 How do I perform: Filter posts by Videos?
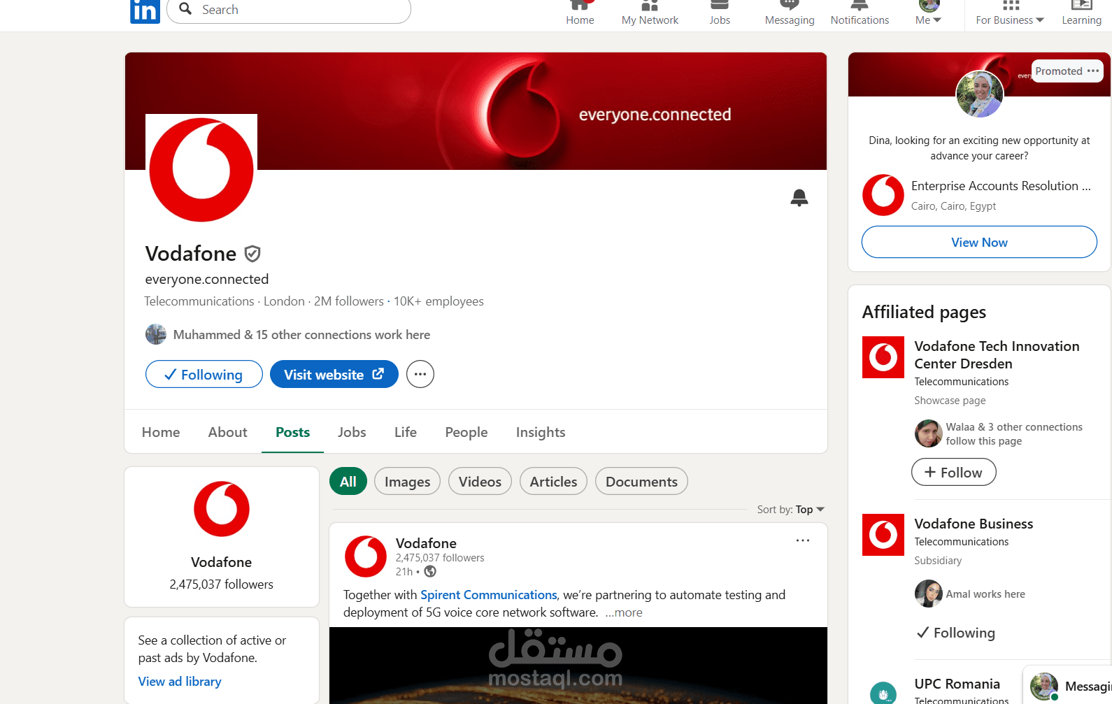point(480,481)
